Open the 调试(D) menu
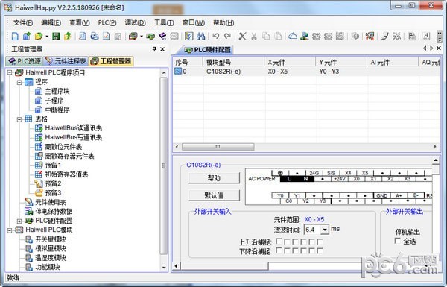Screen dimensions: 447x287 pyautogui.click(x=135, y=22)
